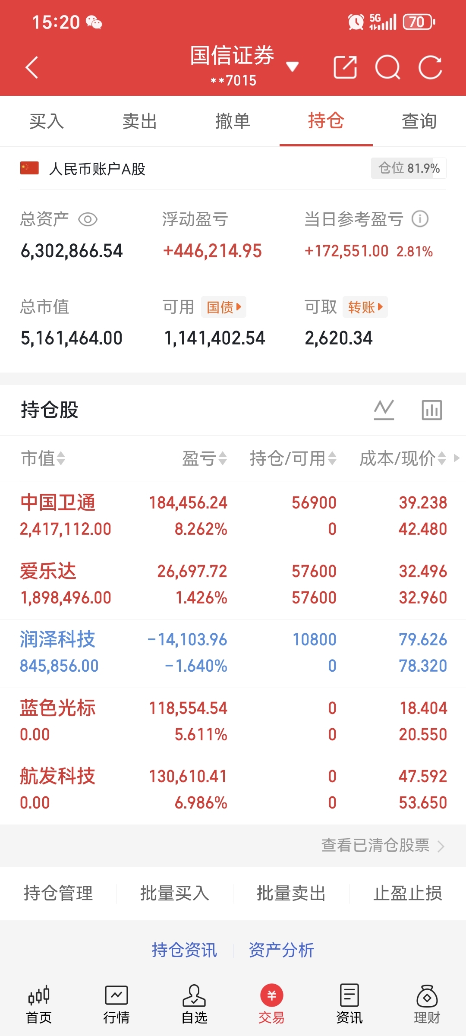Tap the floating P/L value +446,214.95
This screenshot has width=466, height=1036.
point(212,251)
